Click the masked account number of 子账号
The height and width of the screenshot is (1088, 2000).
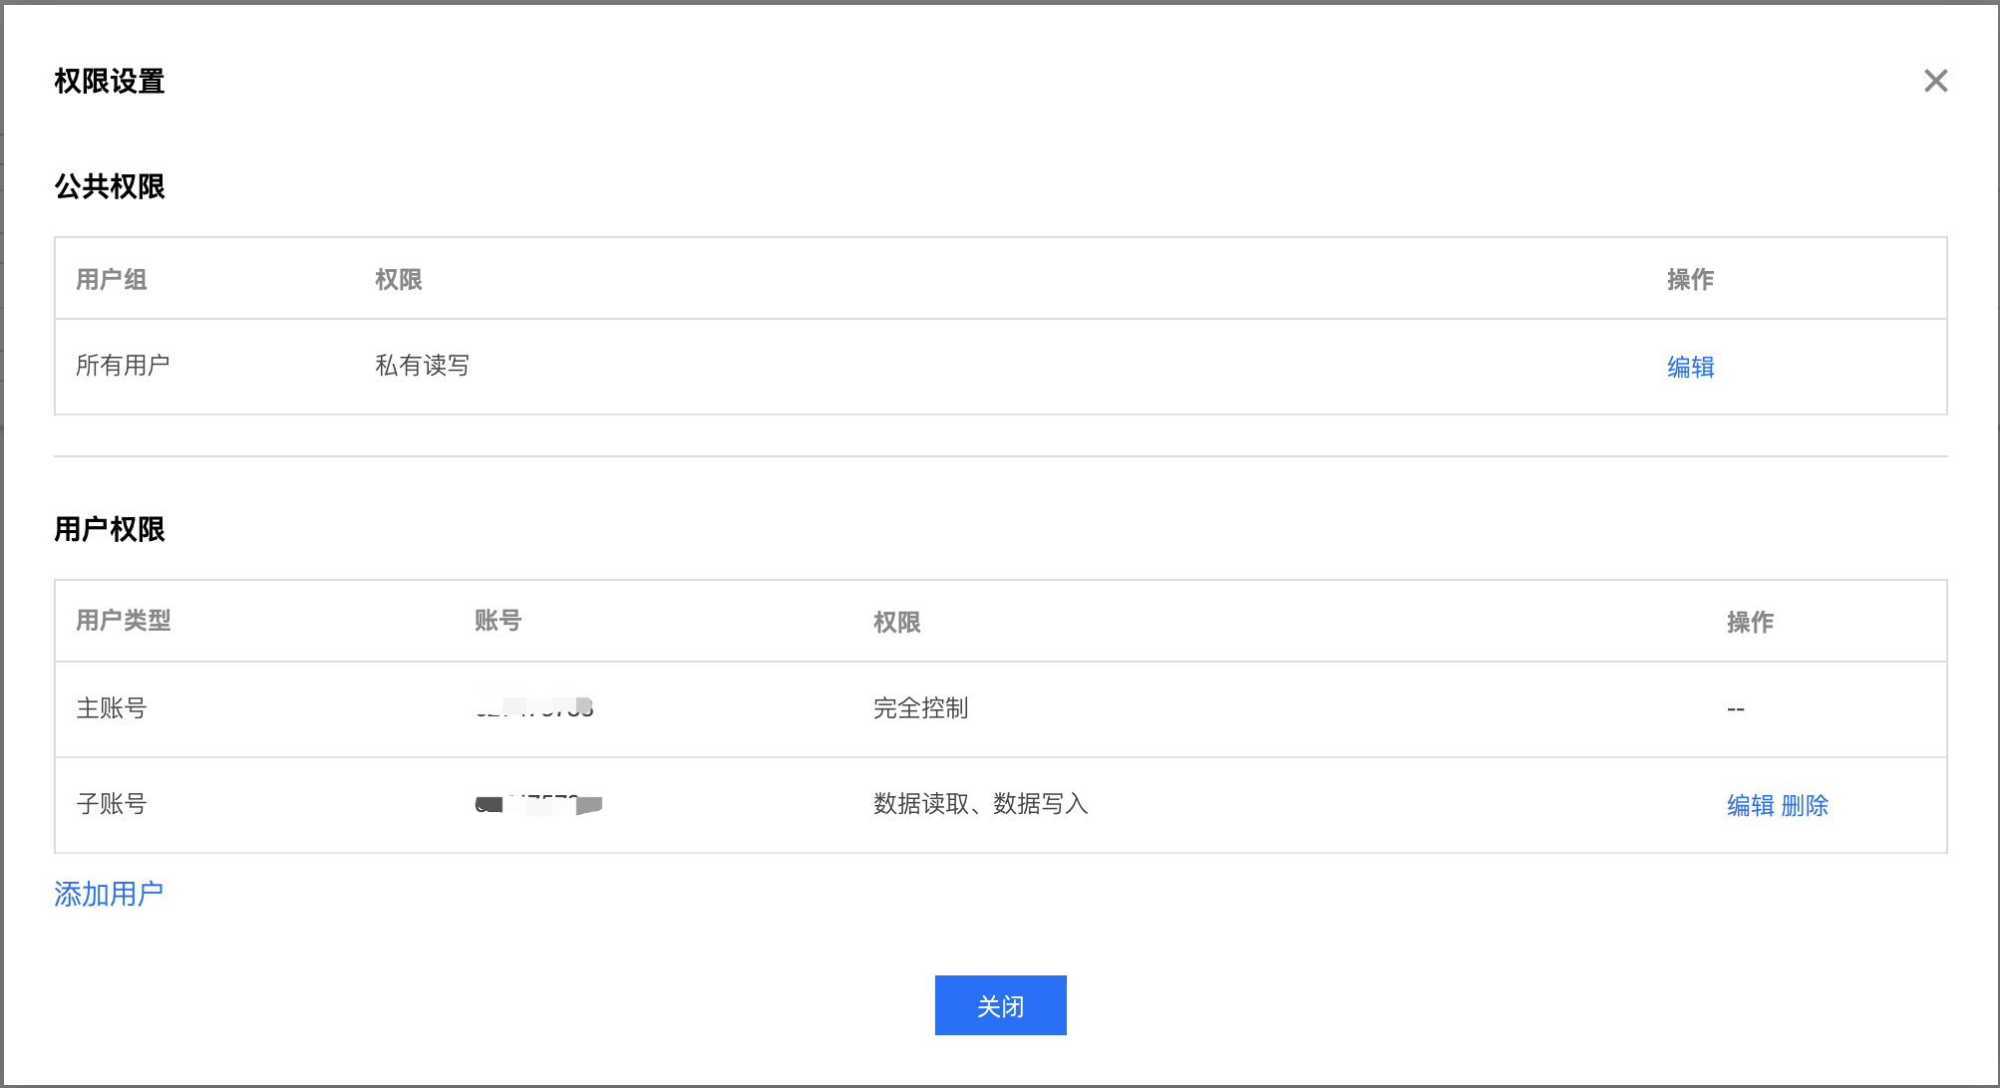click(538, 804)
